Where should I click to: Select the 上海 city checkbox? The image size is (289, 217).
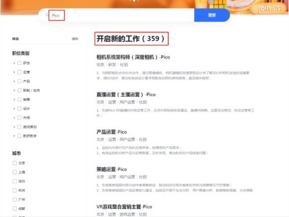click(x=15, y=172)
